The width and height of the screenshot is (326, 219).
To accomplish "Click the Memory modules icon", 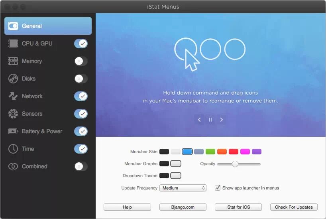I will [x=13, y=61].
